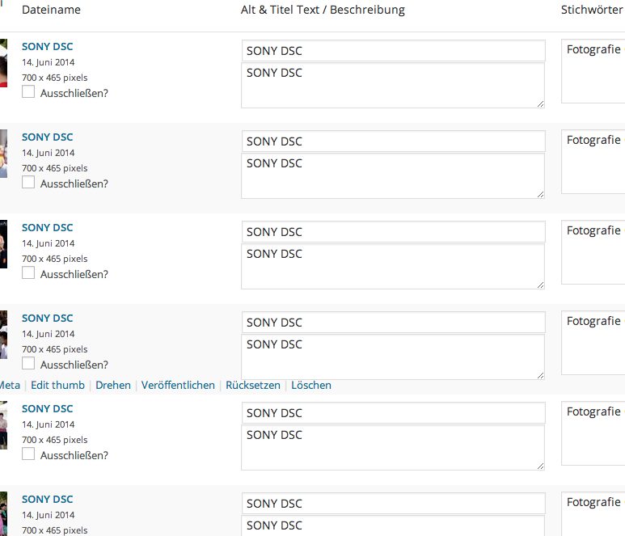The image size is (625, 536).
Task: Click the Meta link under the fourth image
Action: (10, 386)
